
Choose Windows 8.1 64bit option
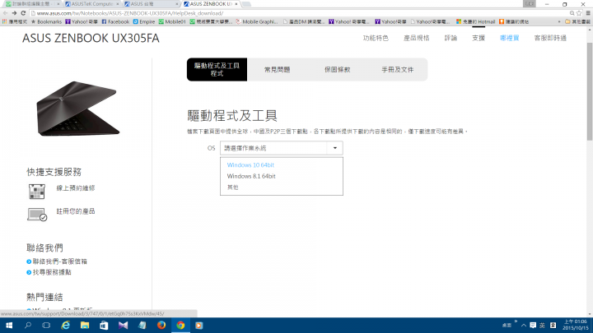251,176
